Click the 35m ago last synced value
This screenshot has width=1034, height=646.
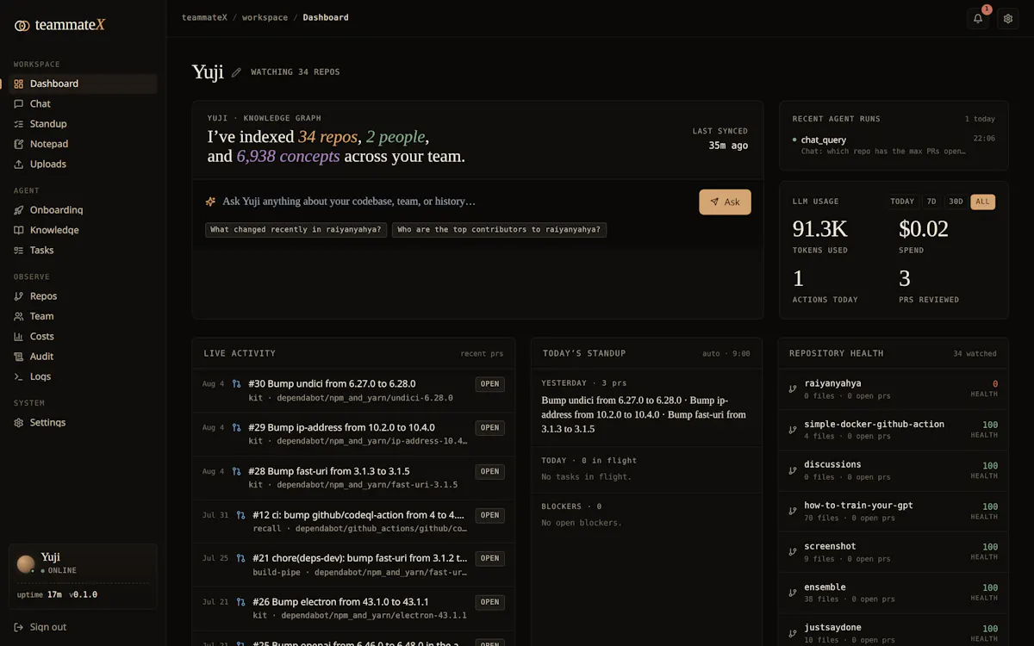[728, 146]
